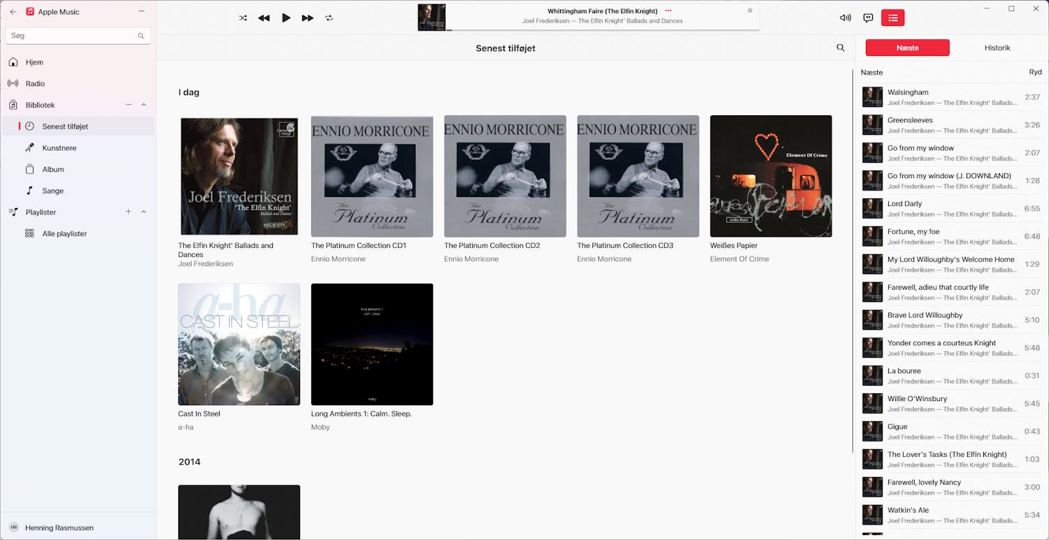Image resolution: width=1049 pixels, height=540 pixels.
Task: Adjust the volume via the speaker icon
Action: [x=845, y=17]
